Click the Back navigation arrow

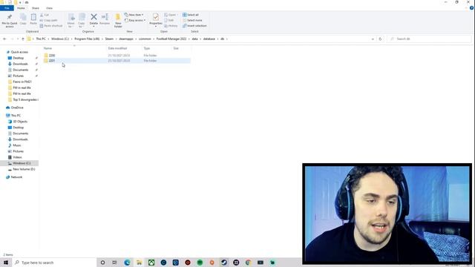[x=4, y=39]
